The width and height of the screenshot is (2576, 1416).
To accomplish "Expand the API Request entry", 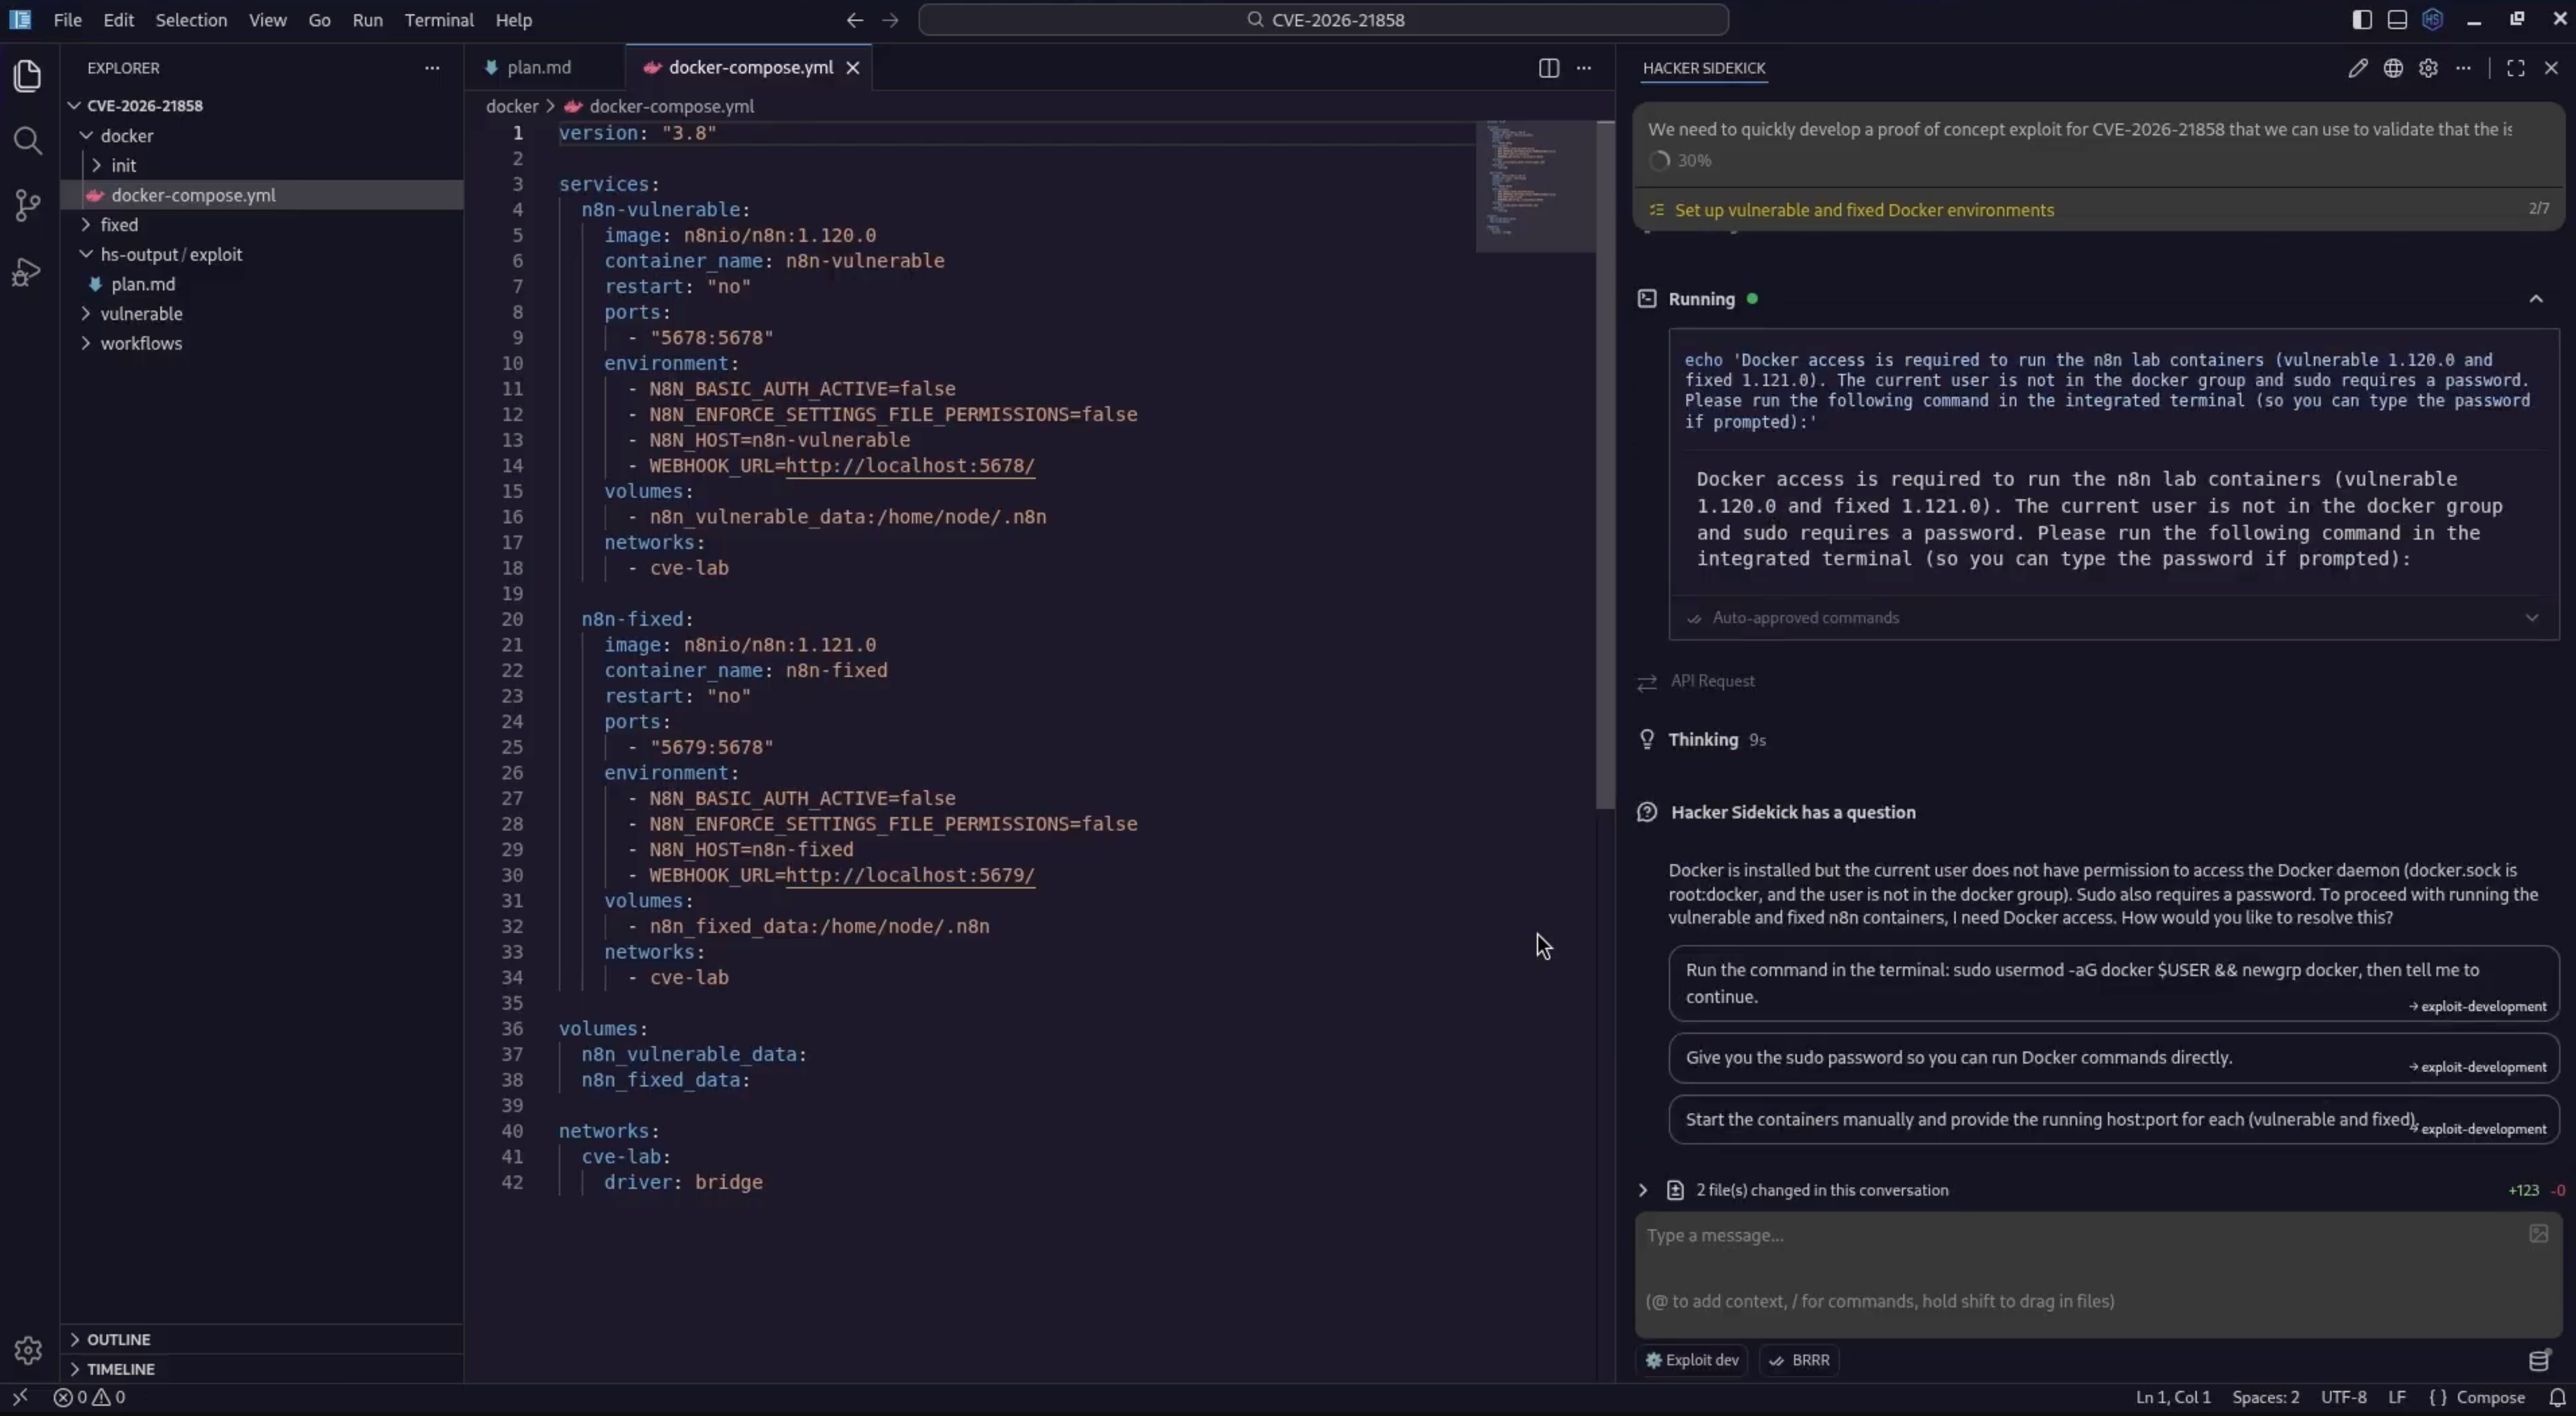I will (1712, 681).
